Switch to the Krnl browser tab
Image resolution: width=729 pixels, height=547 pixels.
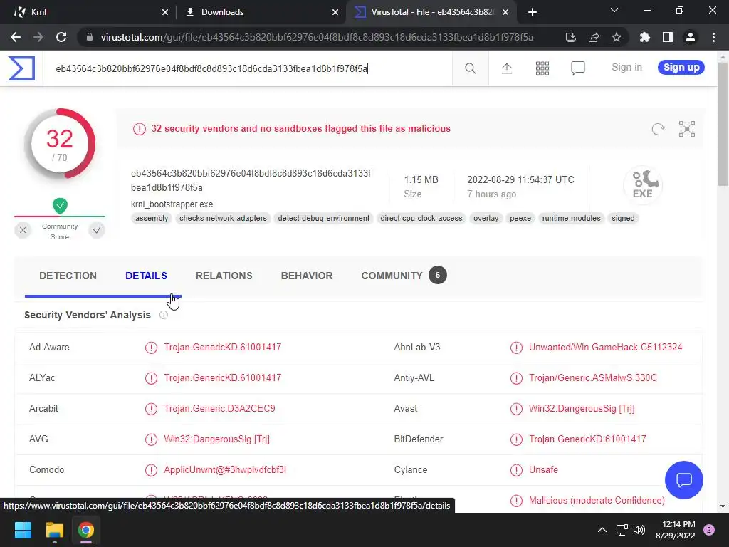click(x=88, y=12)
